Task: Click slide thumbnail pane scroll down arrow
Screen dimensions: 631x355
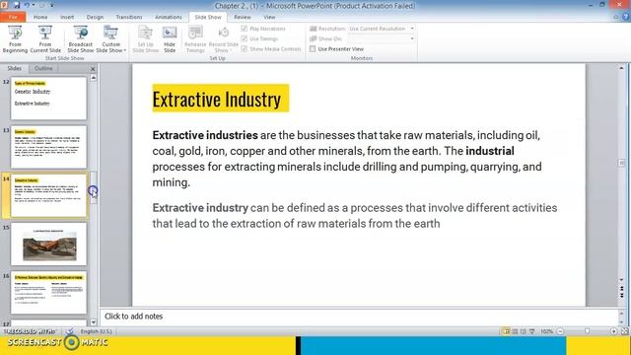Action: click(x=94, y=322)
